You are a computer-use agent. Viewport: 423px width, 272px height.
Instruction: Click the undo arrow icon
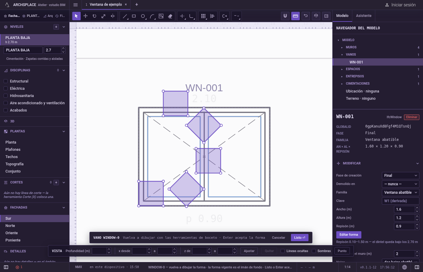[x=306, y=16]
